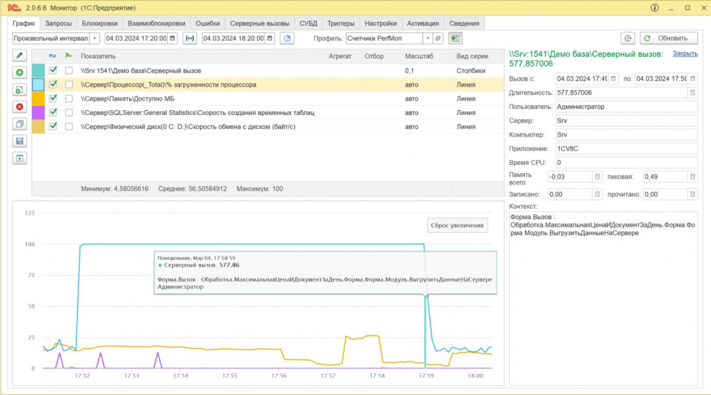Screen dimensions: 711x395
Task: Uncheck visibility of % загруженности процессора row
Action: click(x=53, y=85)
